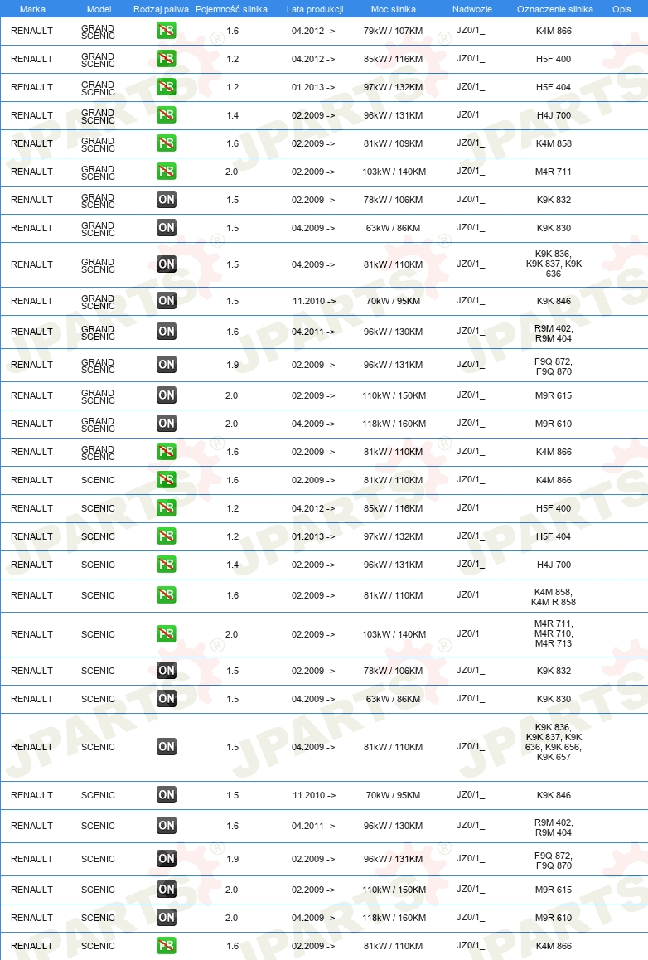Click ON icon for Grand Scenic F9Q 872

coord(166,364)
